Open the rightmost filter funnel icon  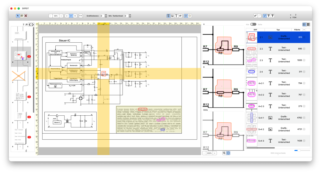(x=273, y=16)
